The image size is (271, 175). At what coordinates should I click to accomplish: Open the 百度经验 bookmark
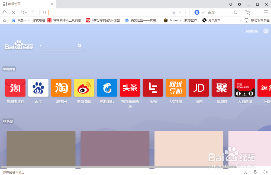tap(142, 20)
